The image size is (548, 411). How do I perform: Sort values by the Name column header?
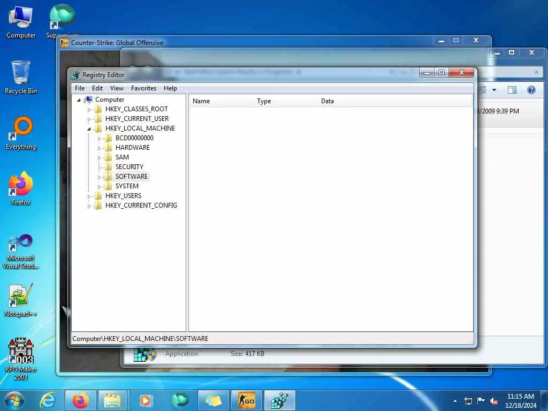(x=221, y=101)
